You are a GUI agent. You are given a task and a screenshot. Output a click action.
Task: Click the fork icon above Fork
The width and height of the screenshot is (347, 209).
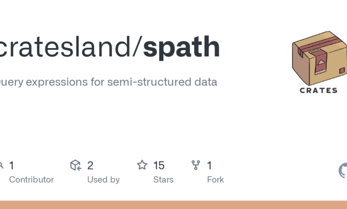pyautogui.click(x=196, y=165)
